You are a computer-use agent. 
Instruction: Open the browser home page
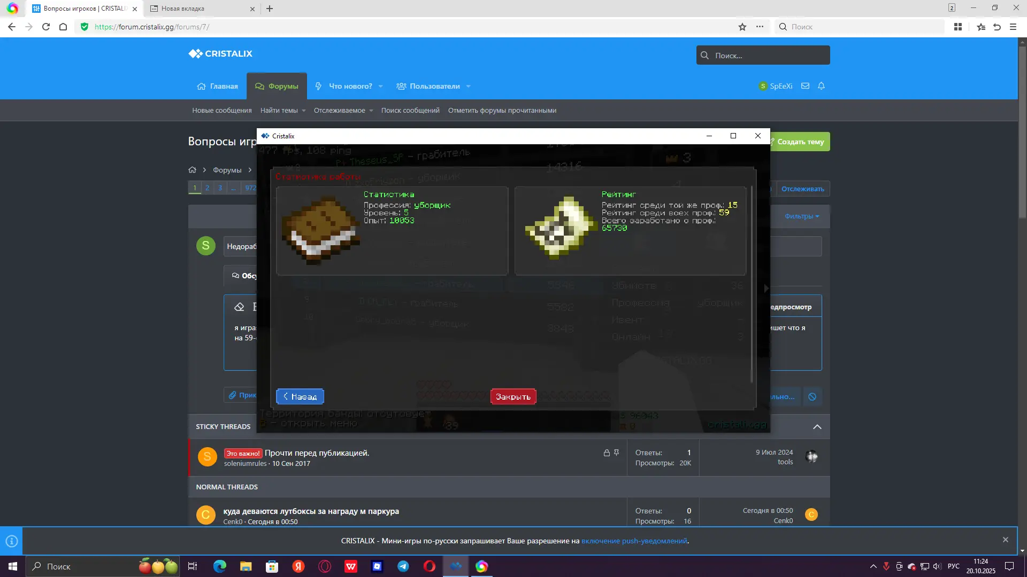pyautogui.click(x=63, y=27)
